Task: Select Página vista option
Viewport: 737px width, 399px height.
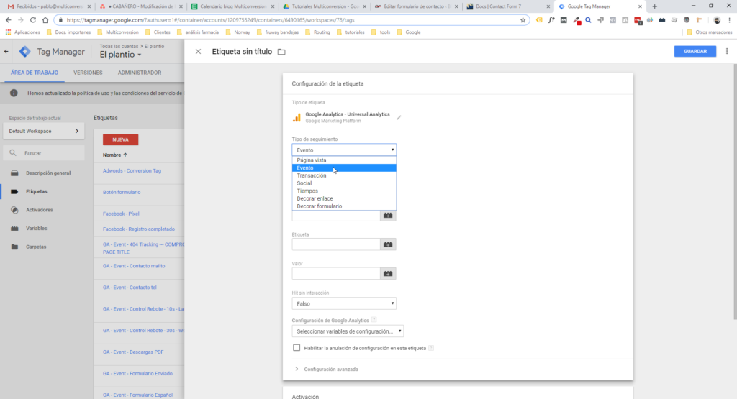Action: click(344, 160)
